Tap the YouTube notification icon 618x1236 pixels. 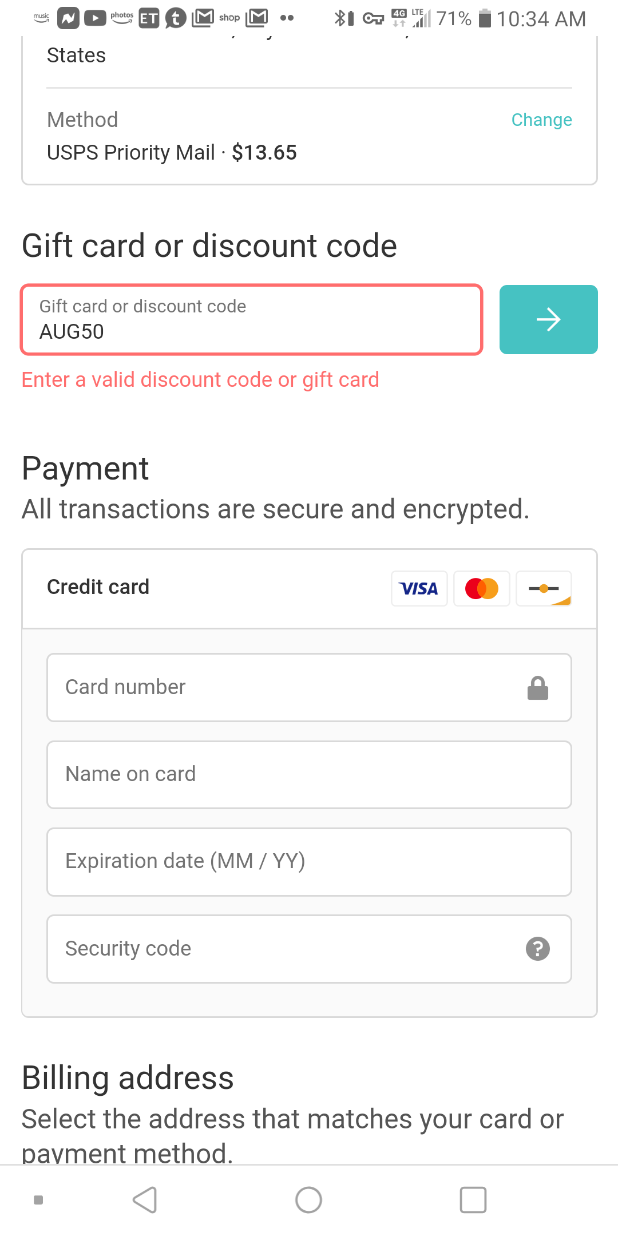click(95, 19)
